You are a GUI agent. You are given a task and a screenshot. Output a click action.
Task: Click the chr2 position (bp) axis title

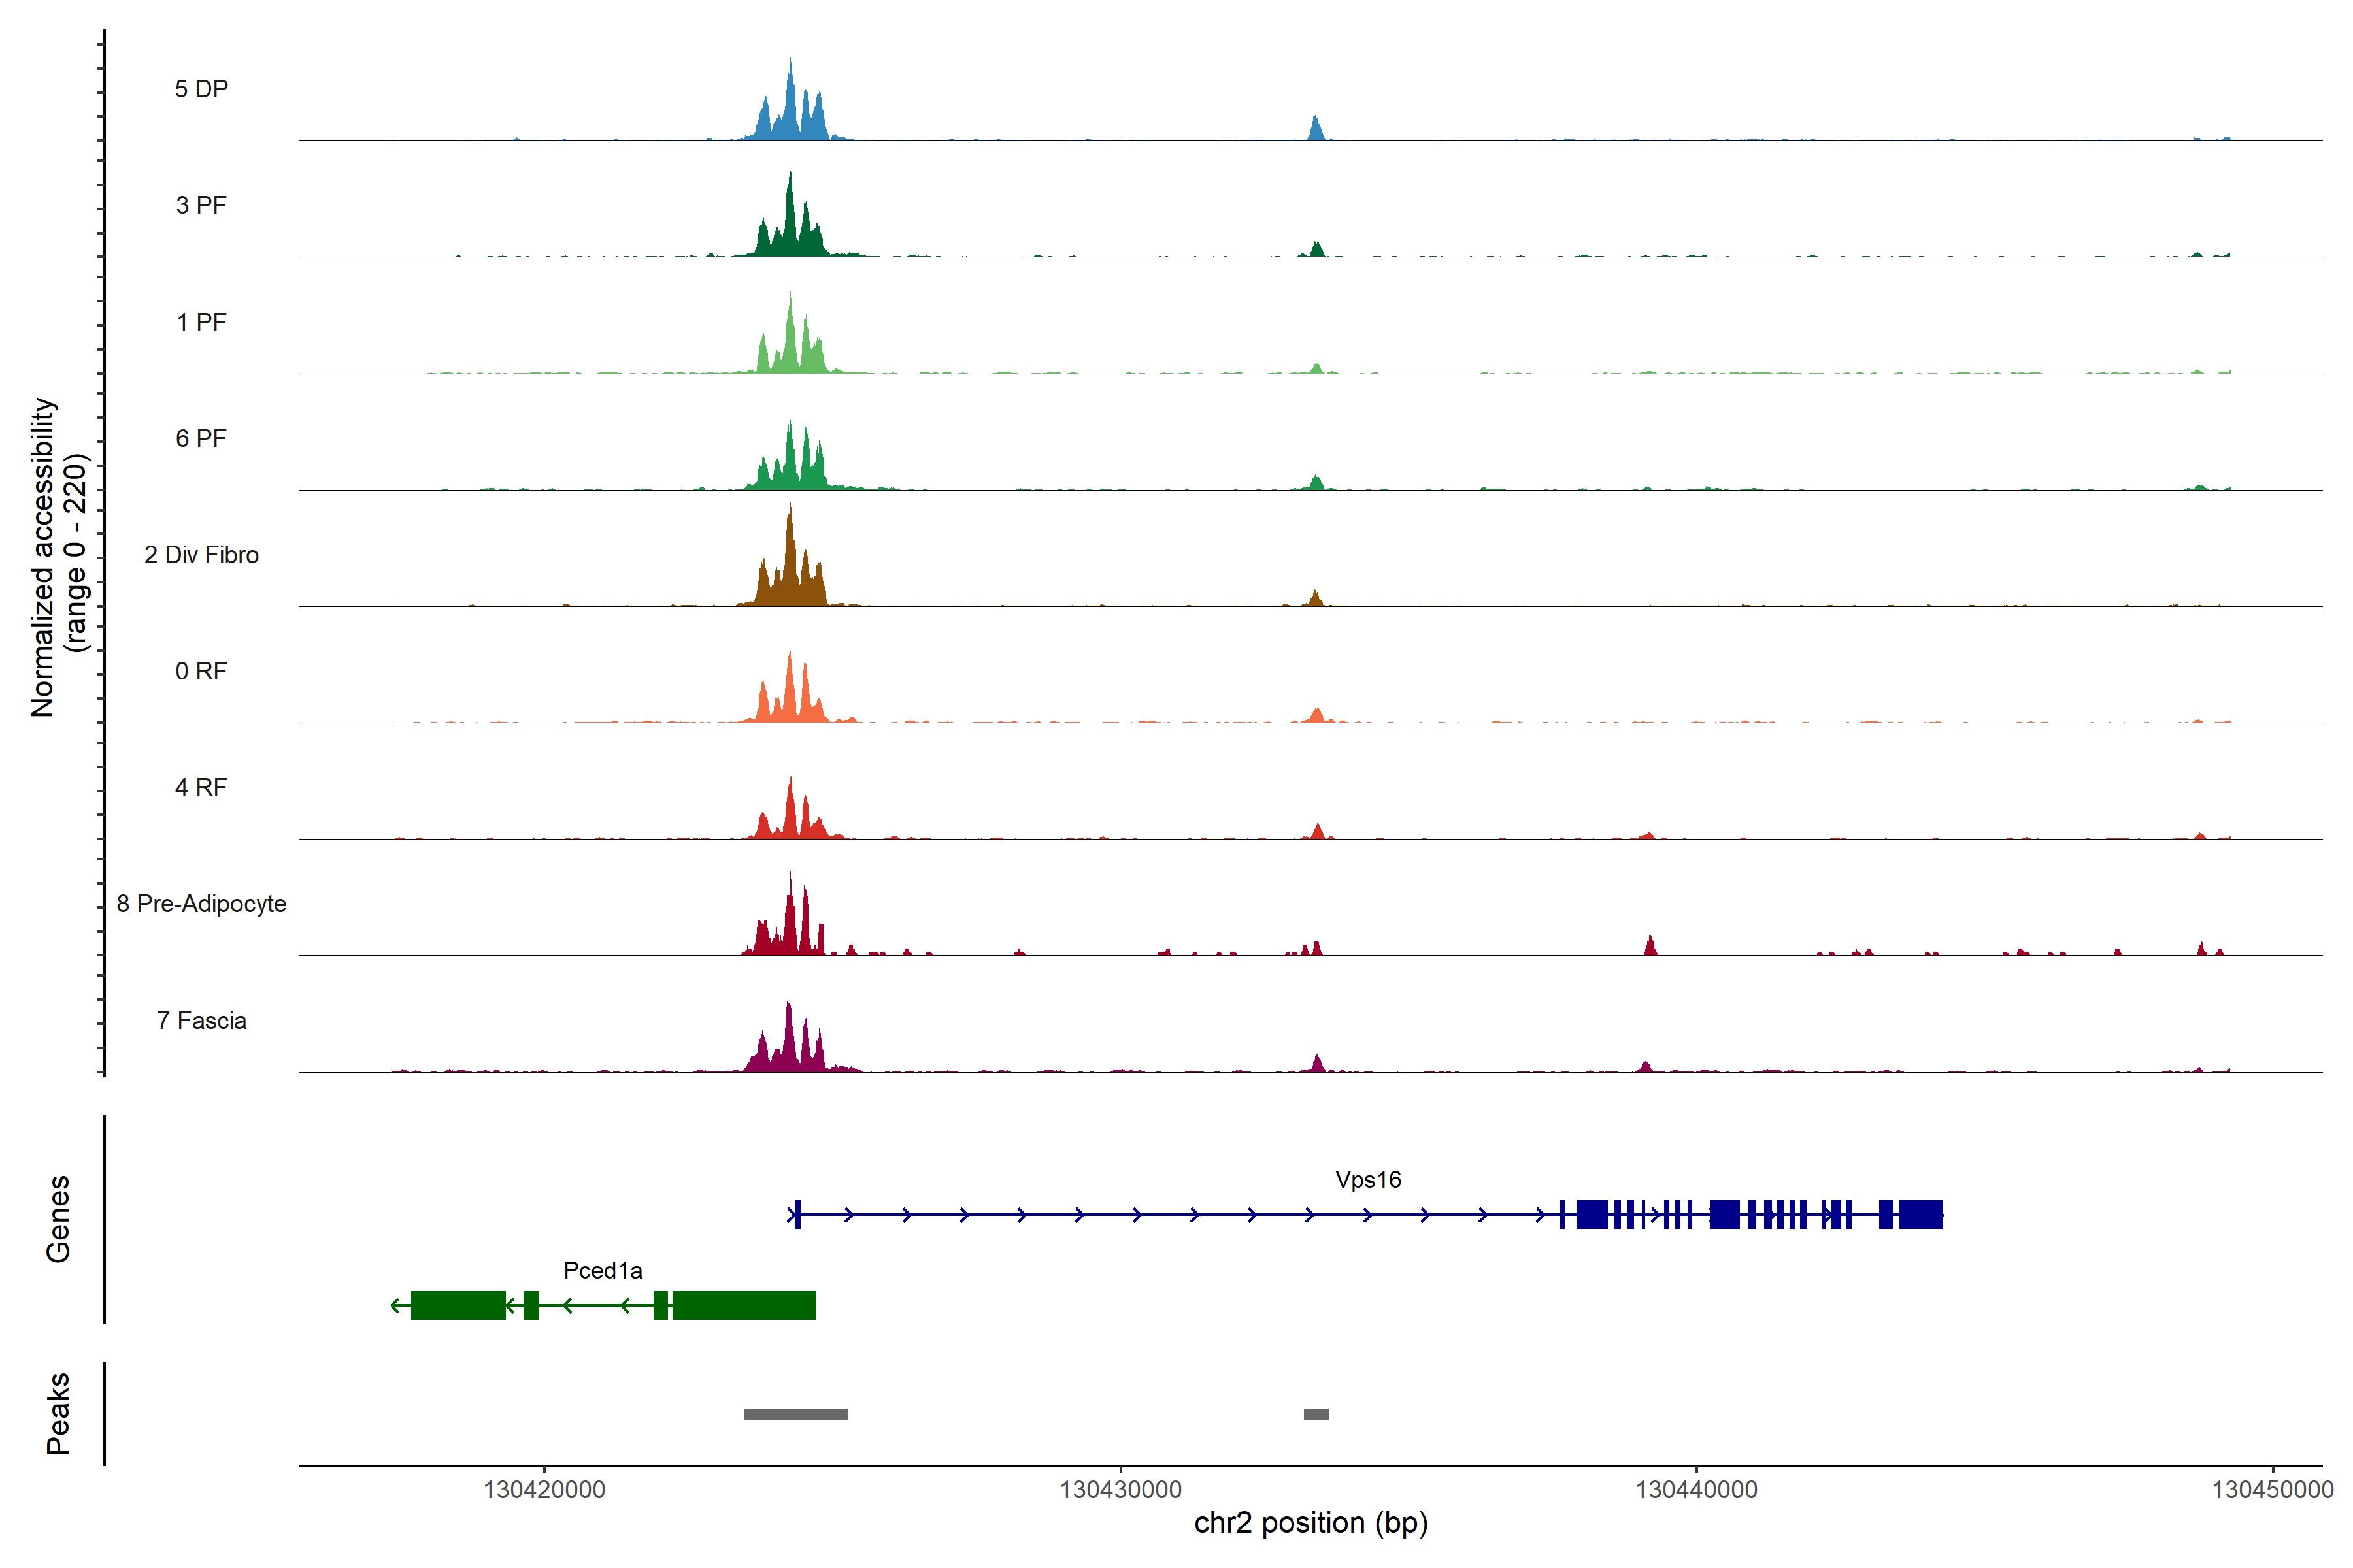tap(1310, 1523)
